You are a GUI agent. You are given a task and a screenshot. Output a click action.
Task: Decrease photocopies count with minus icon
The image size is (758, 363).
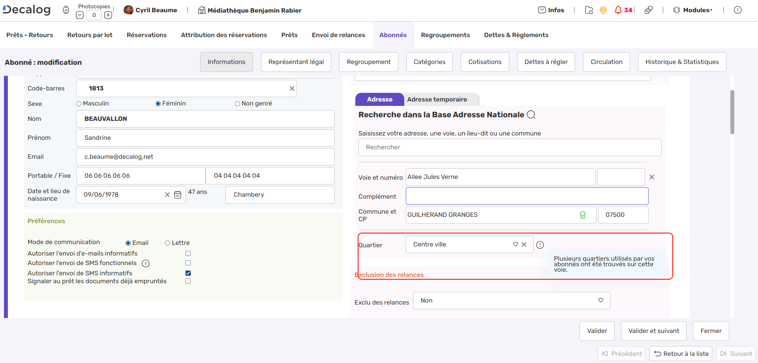pyautogui.click(x=80, y=15)
